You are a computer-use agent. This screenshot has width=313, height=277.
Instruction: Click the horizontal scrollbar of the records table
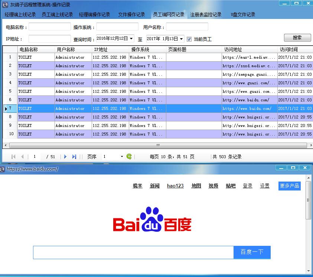158,145
